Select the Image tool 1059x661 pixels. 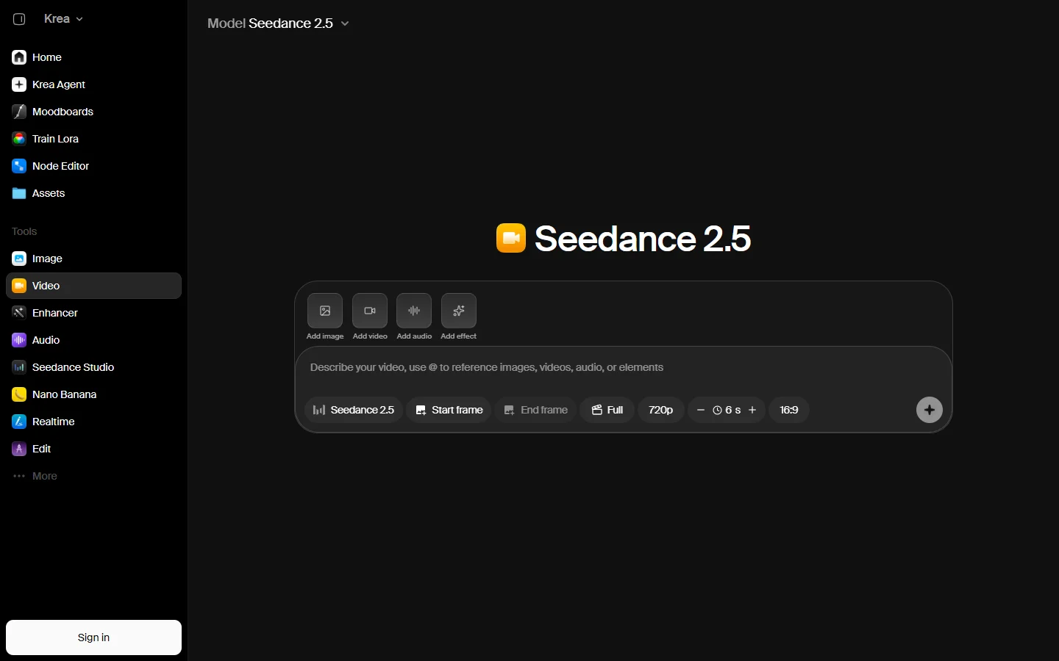(x=93, y=259)
